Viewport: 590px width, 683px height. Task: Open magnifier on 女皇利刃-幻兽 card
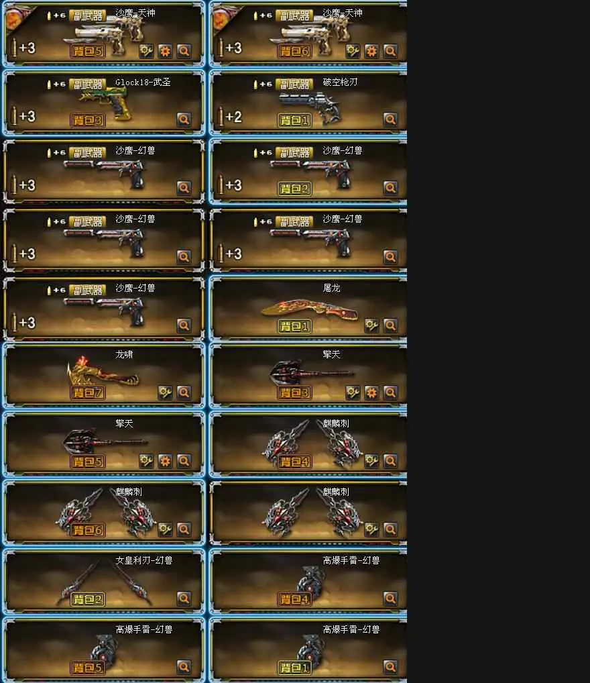tap(184, 598)
